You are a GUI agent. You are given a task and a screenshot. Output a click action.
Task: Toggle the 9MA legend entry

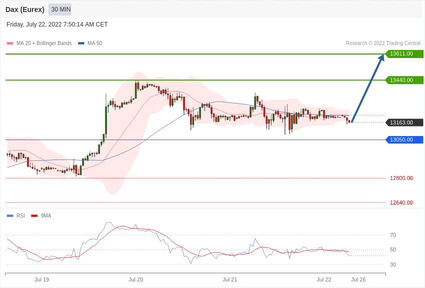click(41, 215)
